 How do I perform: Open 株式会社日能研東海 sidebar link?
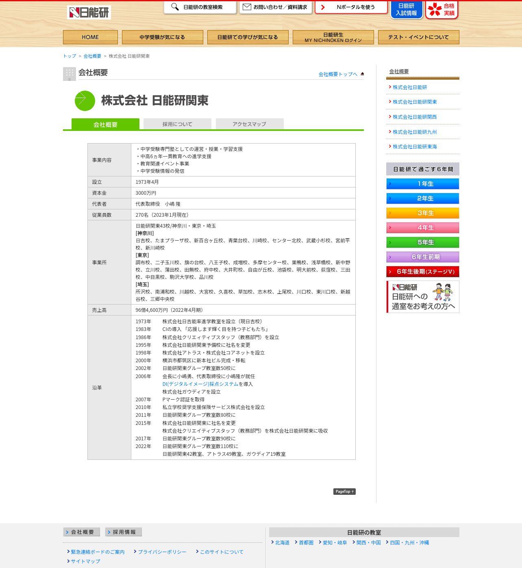[x=415, y=146]
